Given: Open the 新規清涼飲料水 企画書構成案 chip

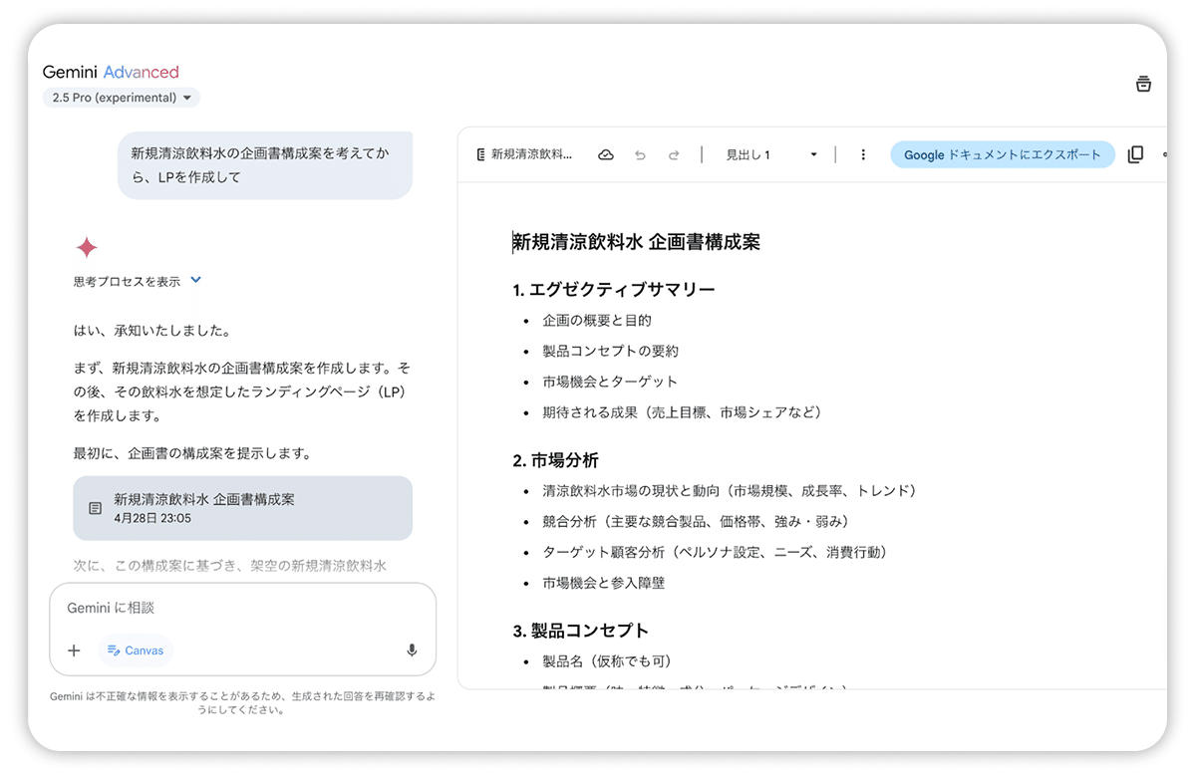Looking at the screenshot, I should 242,508.
